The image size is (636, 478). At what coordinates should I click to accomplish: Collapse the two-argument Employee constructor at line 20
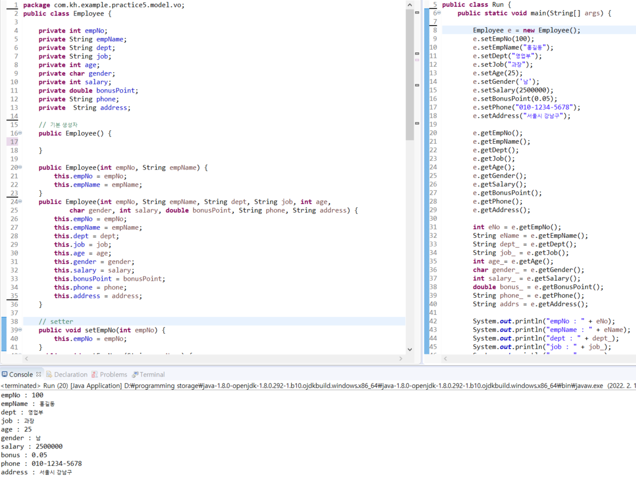(20, 167)
